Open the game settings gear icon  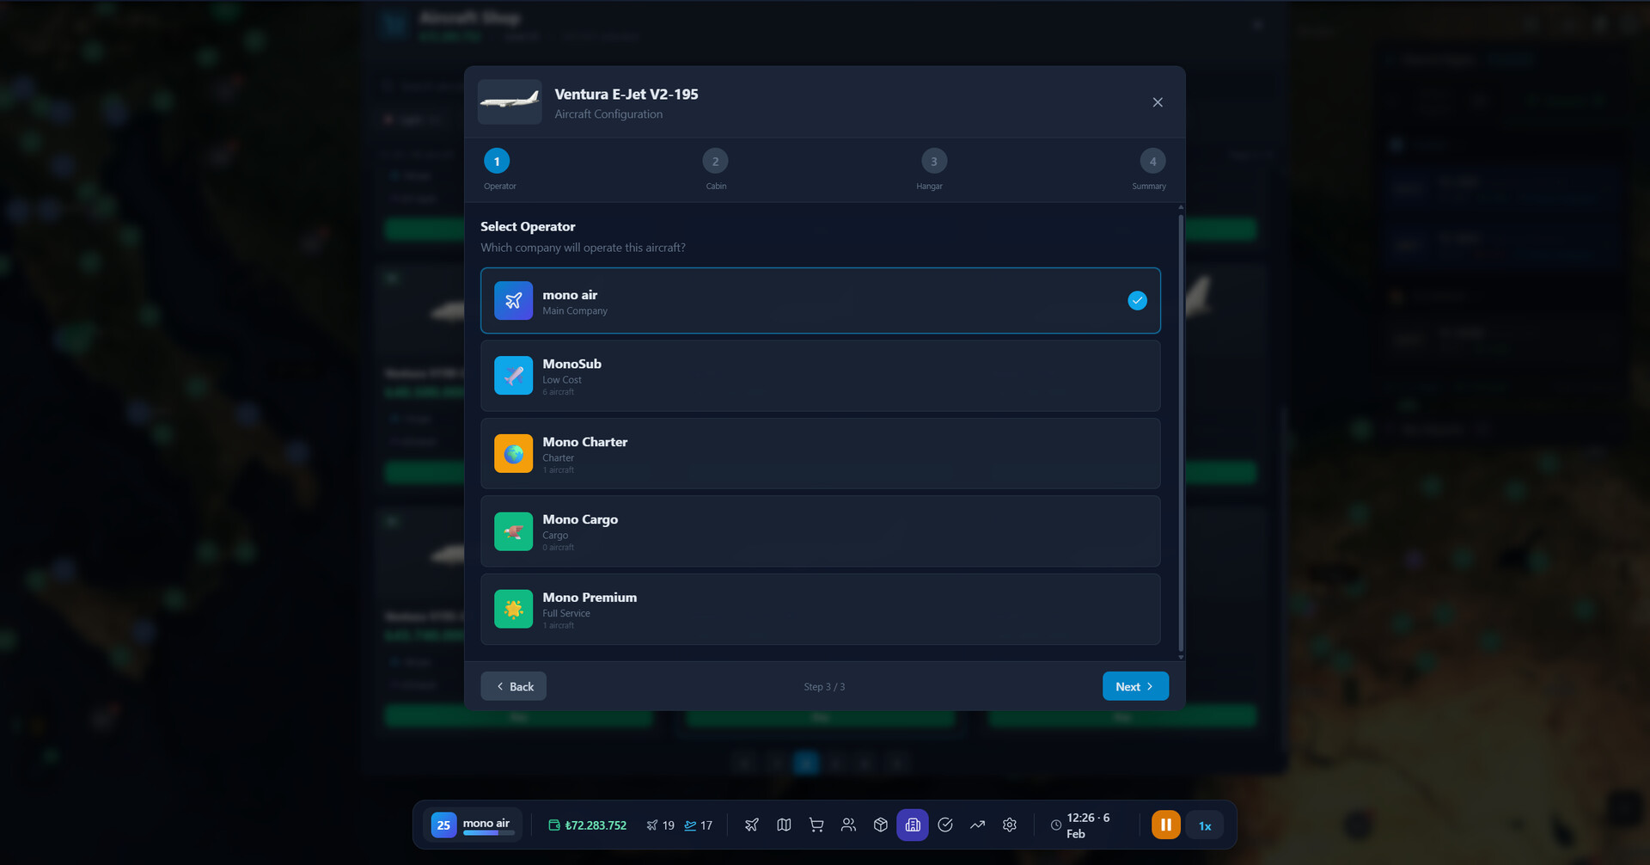click(1009, 825)
